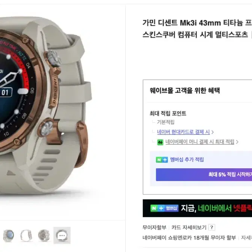Expand chevron next to 네이버 현대카드로 결제 시

click(213, 132)
